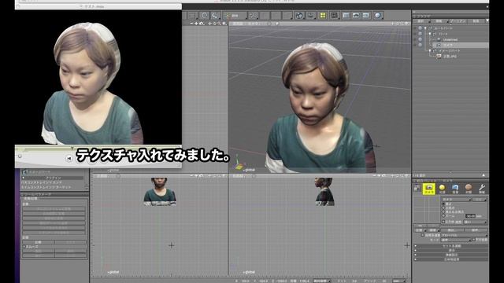
Task: Open the dropdown beside the lower checkbox
Action: (x=475, y=222)
